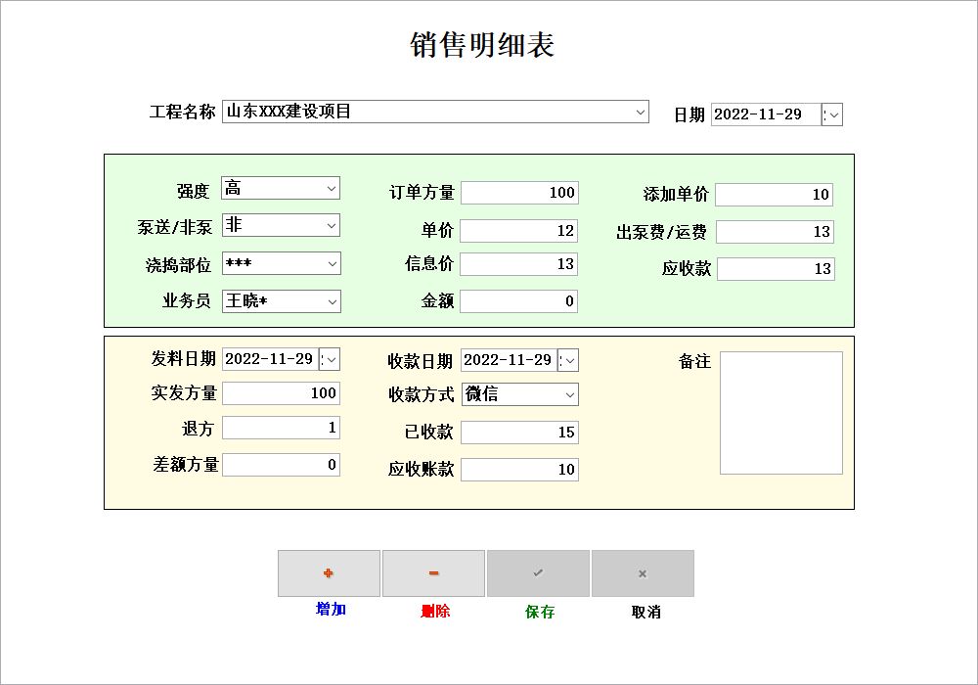Viewport: 978px width, 685px height.
Task: Click the orange plus 增加 button
Action: pos(329,573)
